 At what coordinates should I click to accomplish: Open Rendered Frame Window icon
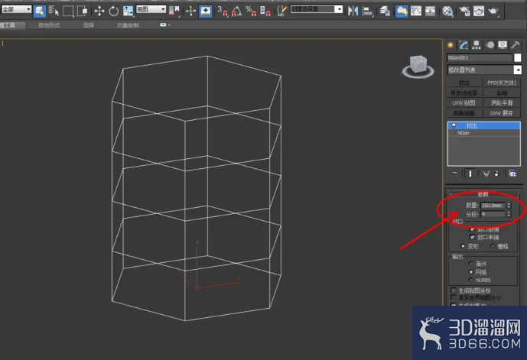tap(479, 11)
